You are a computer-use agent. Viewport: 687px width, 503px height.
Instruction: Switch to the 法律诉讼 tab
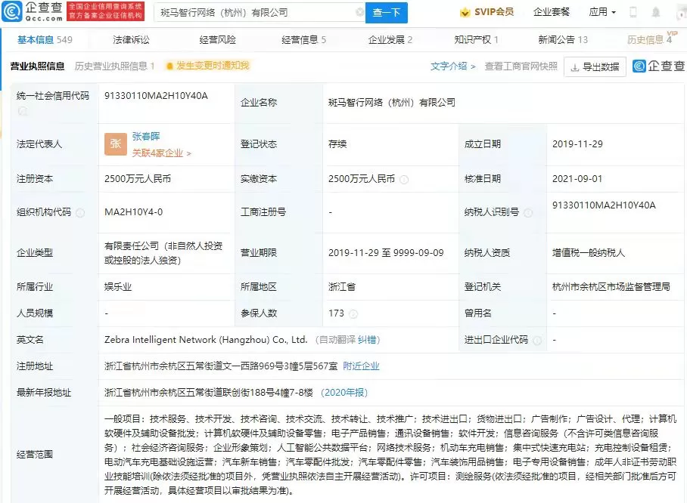tap(132, 40)
